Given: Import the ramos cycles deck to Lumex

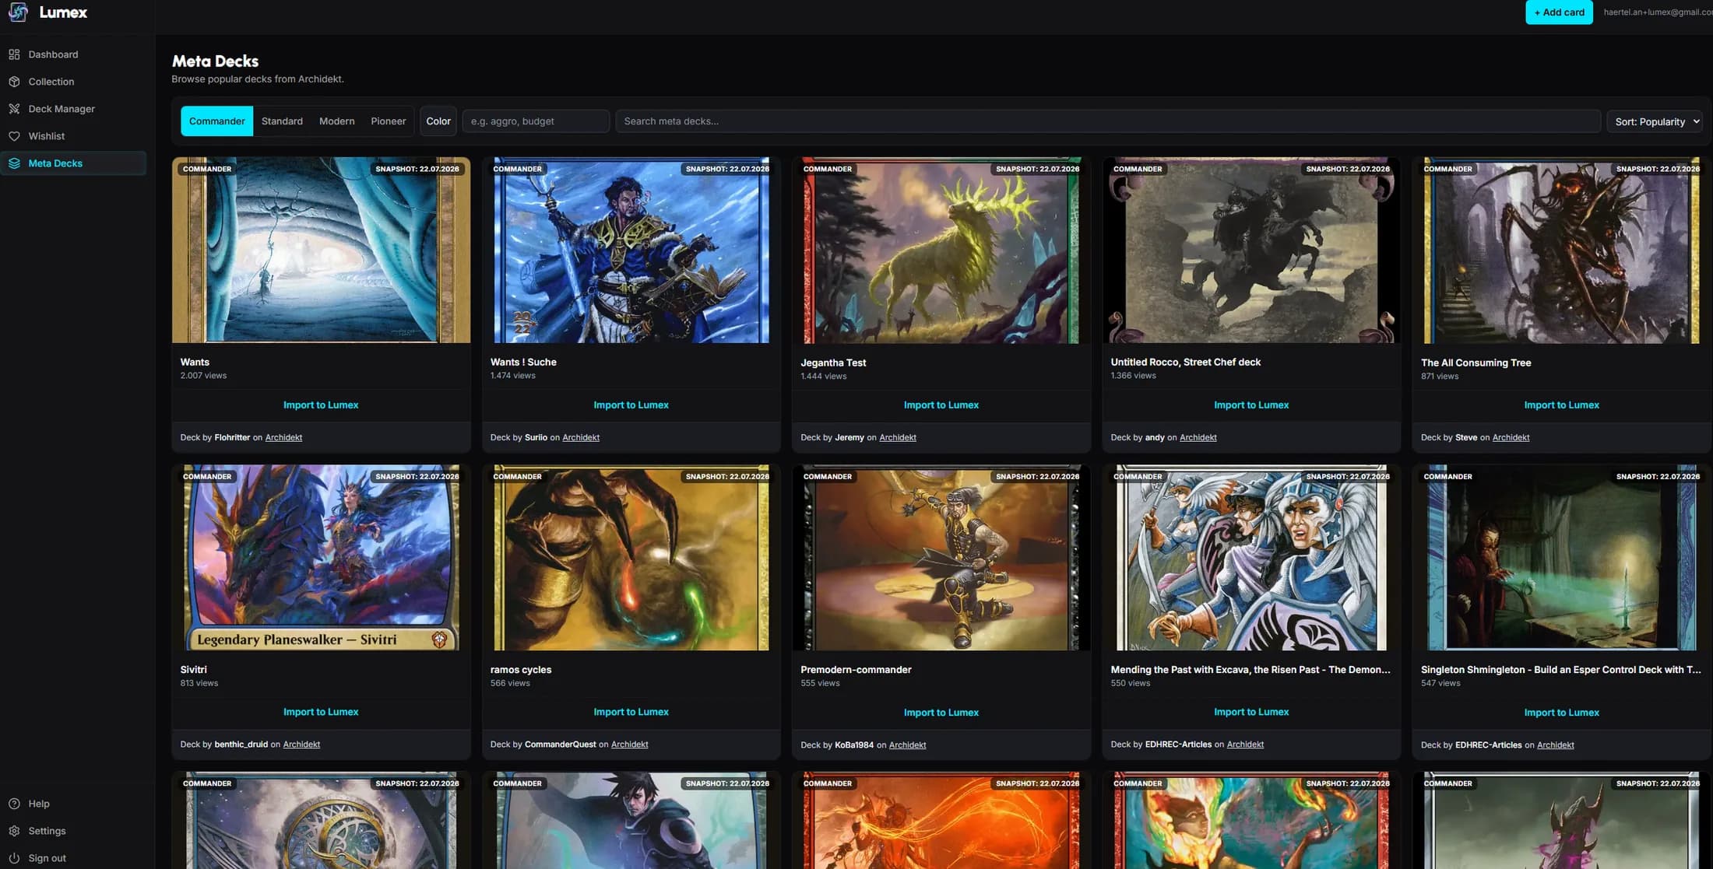Looking at the screenshot, I should 631,712.
